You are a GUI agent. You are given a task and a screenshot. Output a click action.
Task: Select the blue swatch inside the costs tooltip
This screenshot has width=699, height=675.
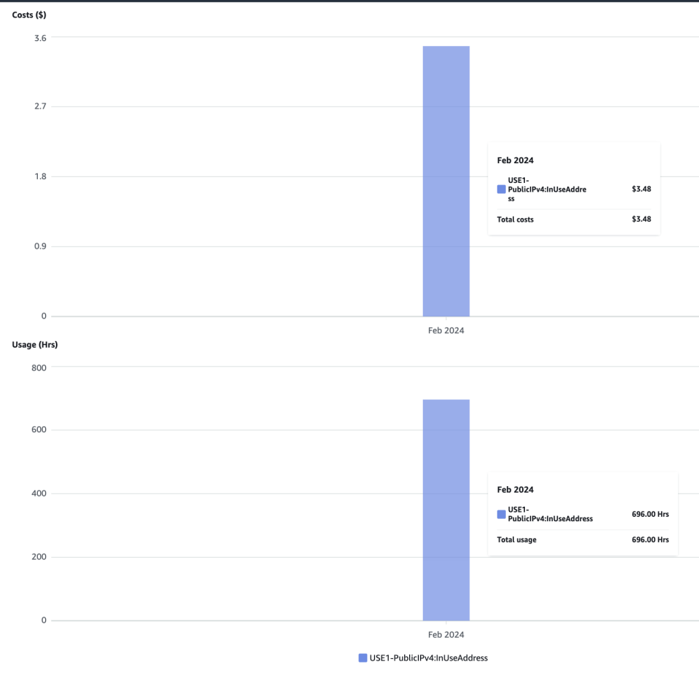500,189
